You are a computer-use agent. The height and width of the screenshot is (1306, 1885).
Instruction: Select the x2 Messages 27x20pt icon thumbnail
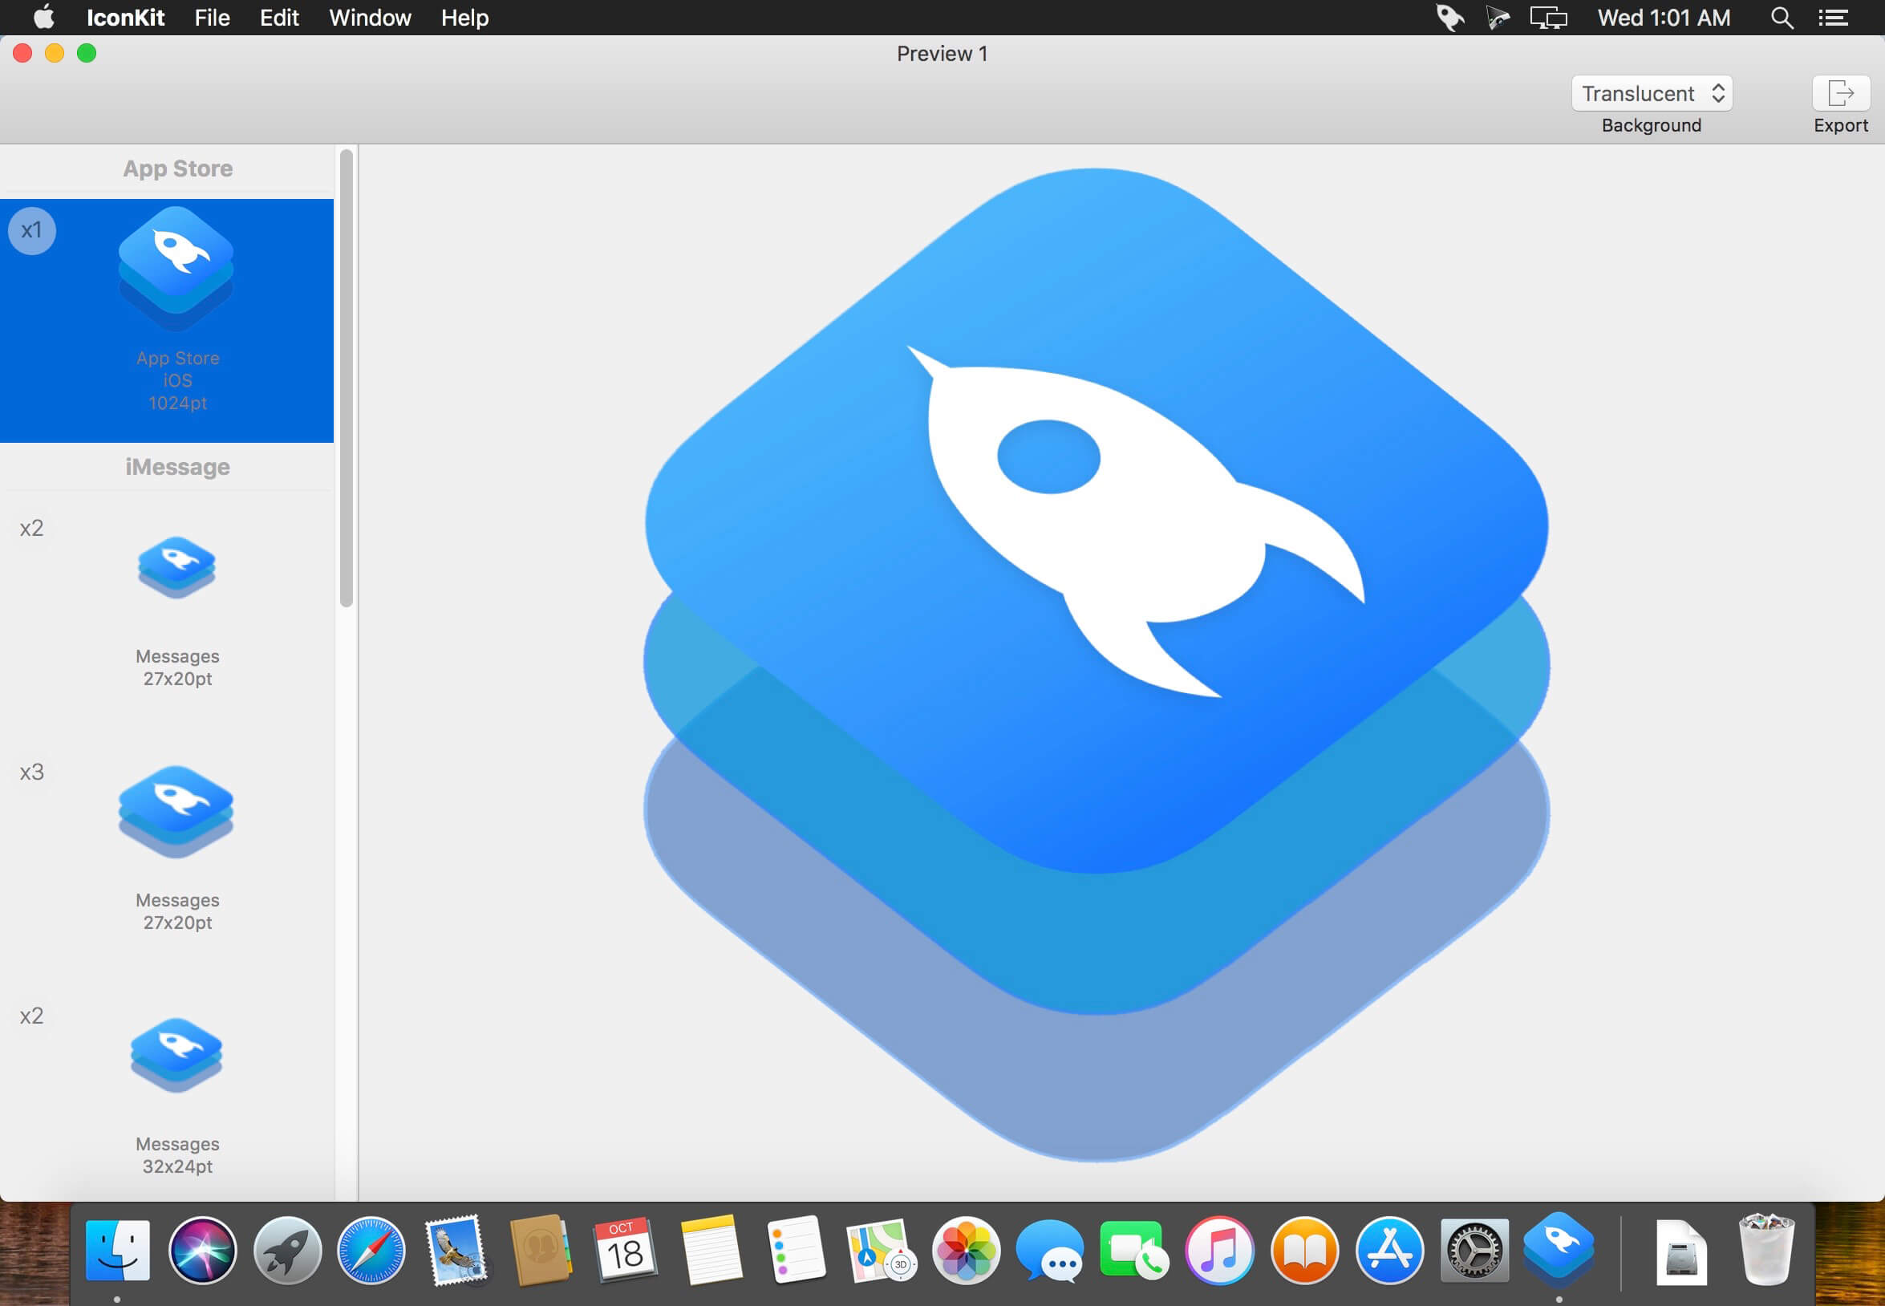pyautogui.click(x=176, y=567)
